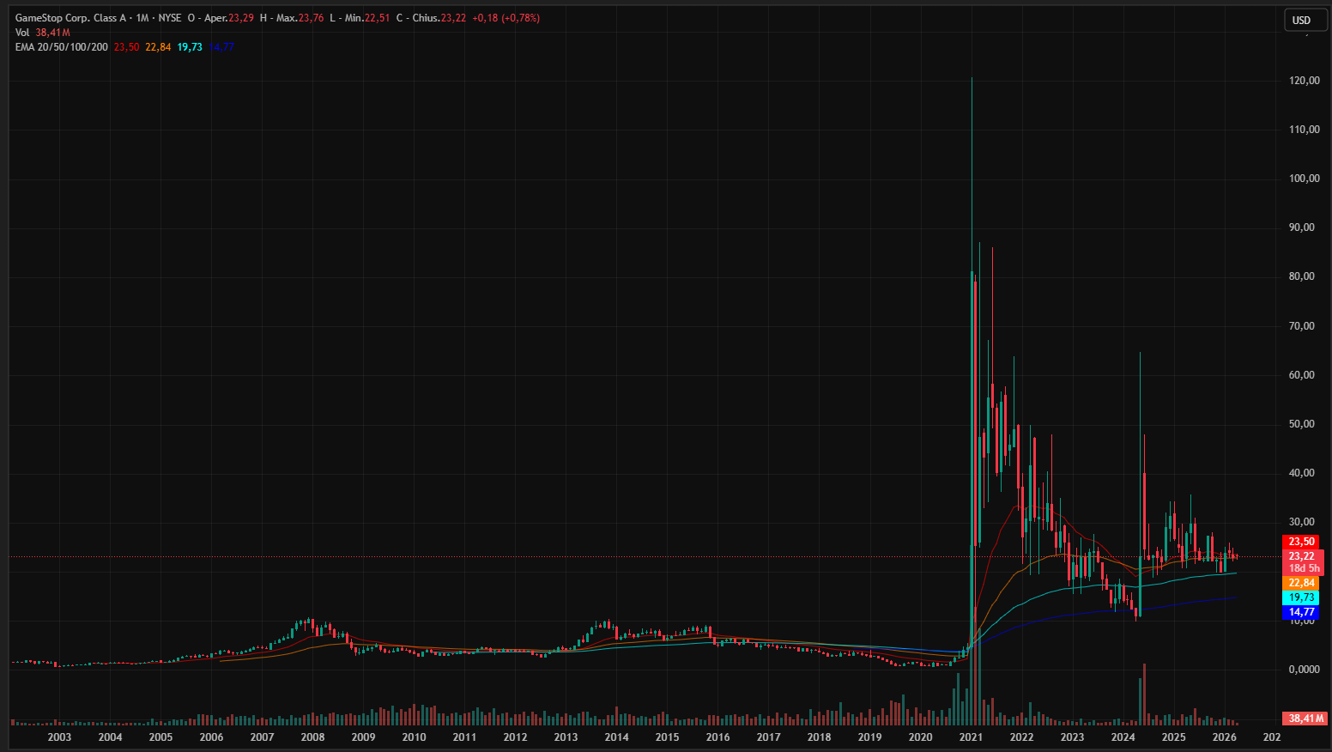1332x752 pixels.
Task: Click the 2016 label on time axis
Action: coord(717,737)
